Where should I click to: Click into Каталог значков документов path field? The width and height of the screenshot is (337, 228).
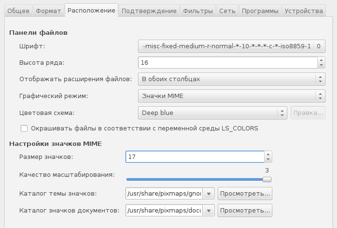(164, 210)
